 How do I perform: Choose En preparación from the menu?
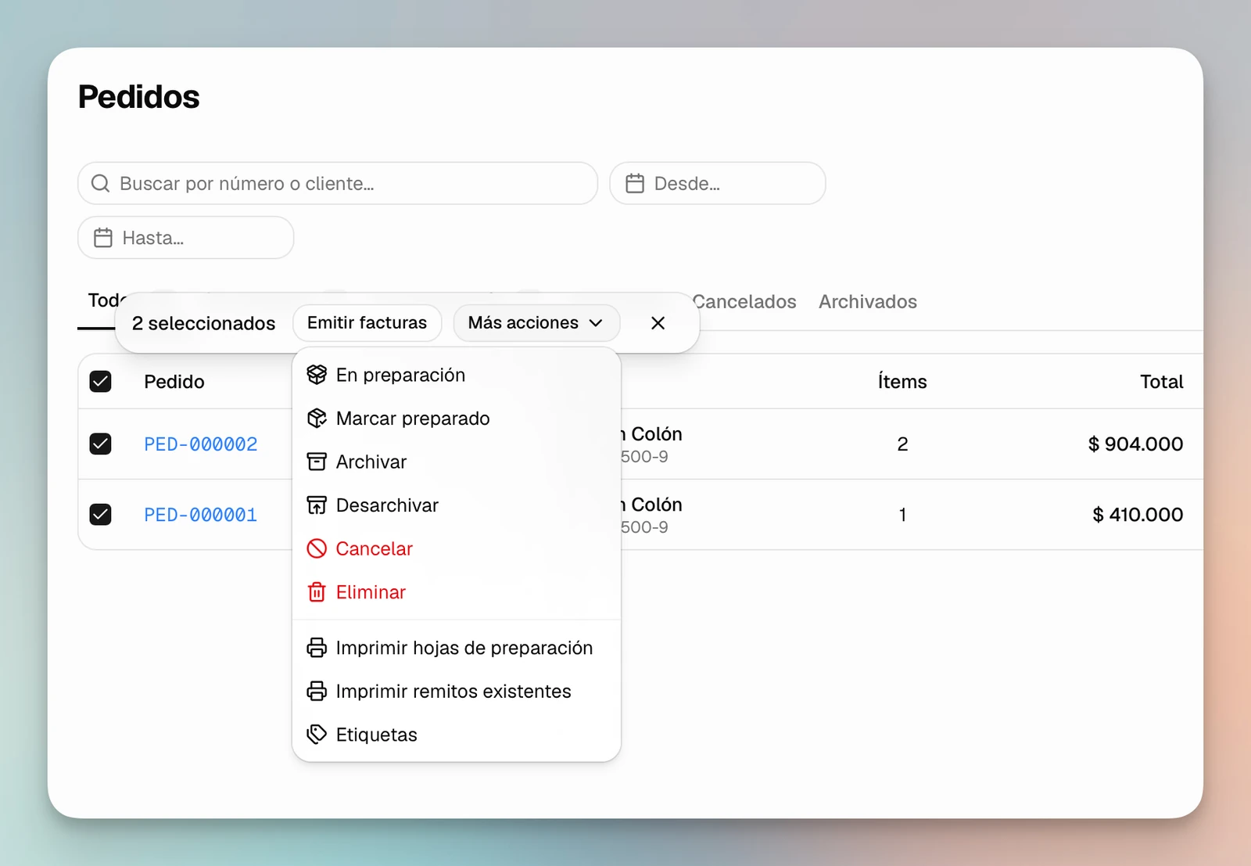[457, 375]
